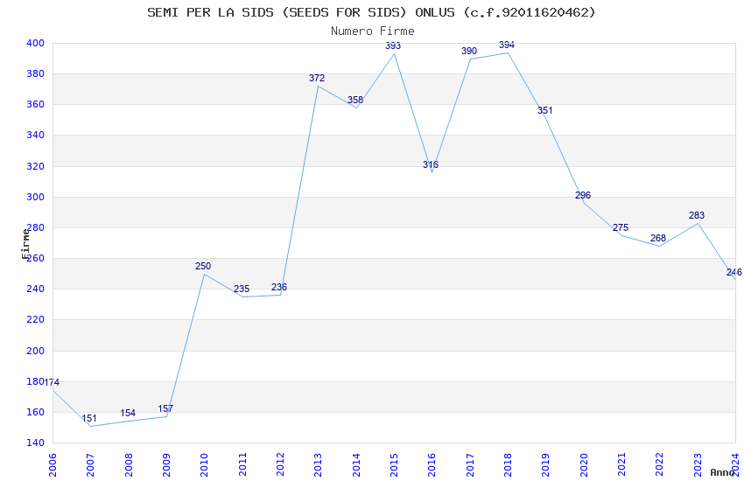The width and height of the screenshot is (744, 481).
Task: Click the 2010 x-axis tick label
Action: click(x=205, y=464)
